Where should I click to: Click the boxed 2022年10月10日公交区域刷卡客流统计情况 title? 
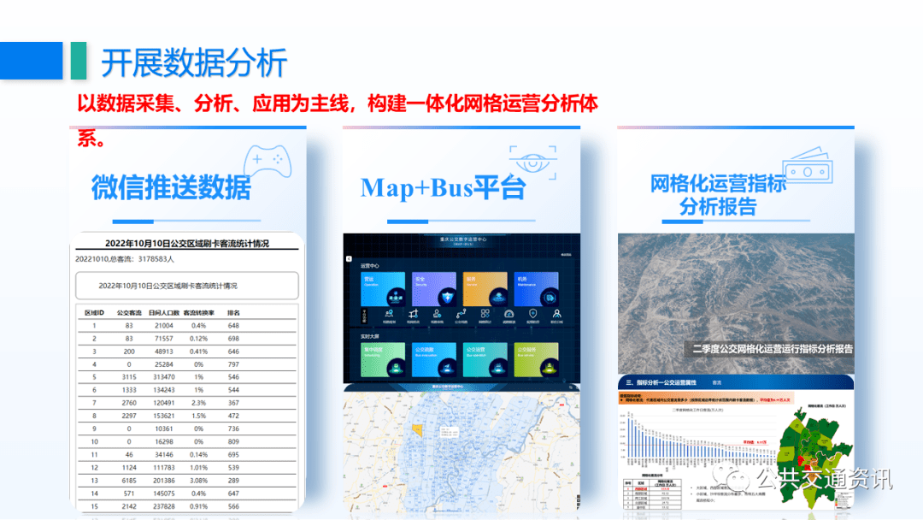coord(168,286)
